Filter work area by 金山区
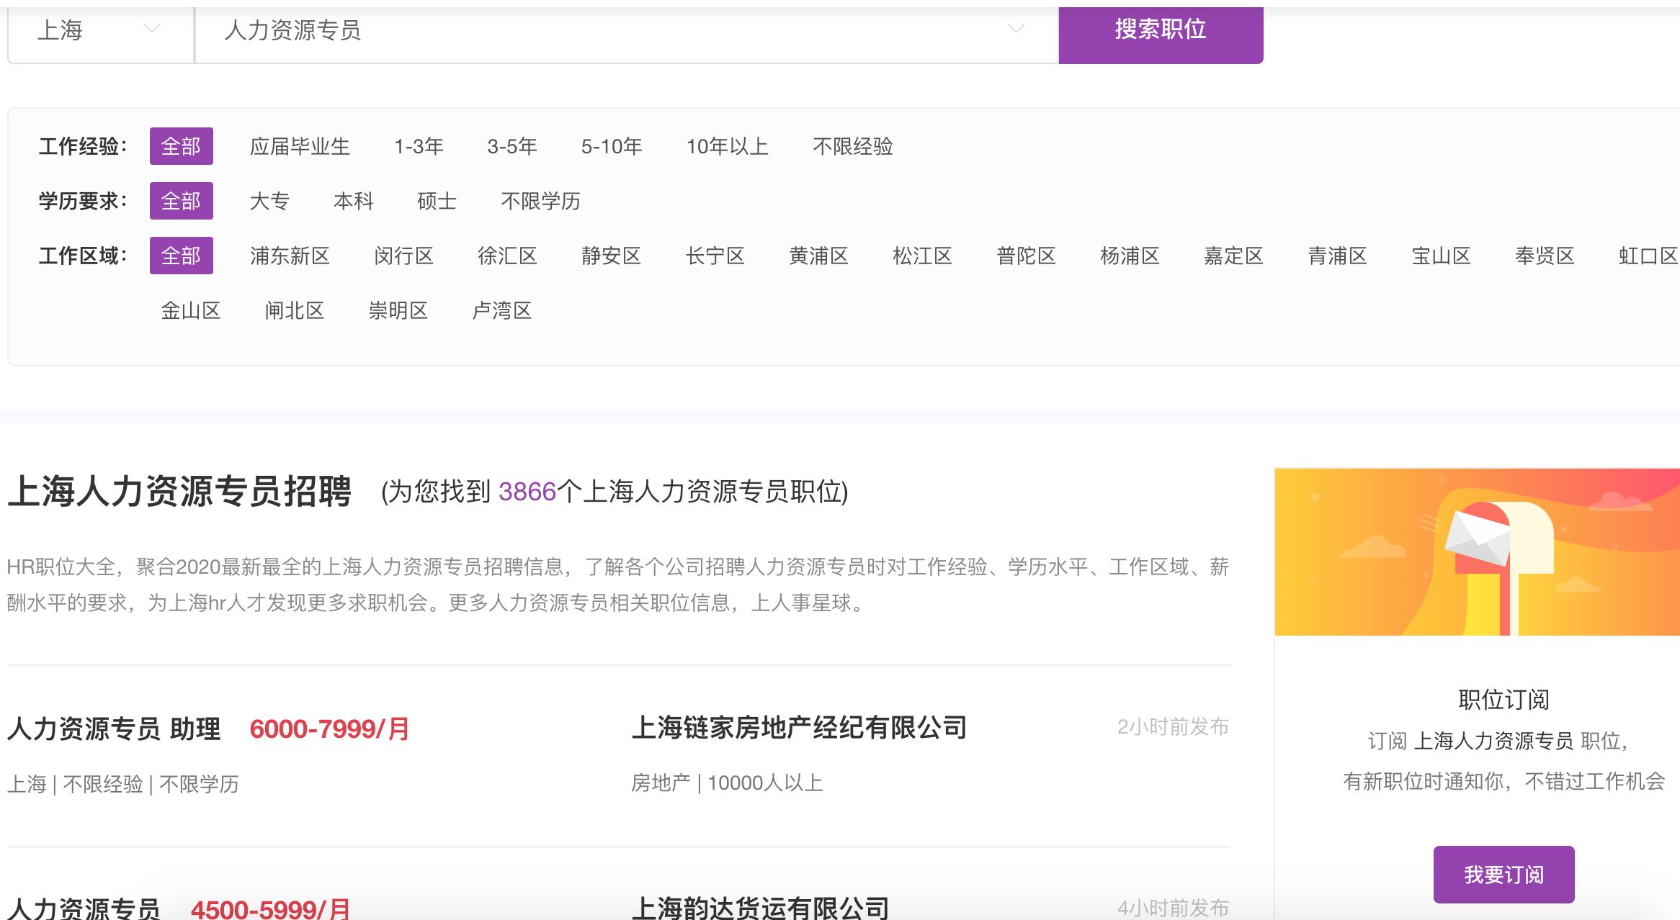The width and height of the screenshot is (1680, 920). [190, 310]
